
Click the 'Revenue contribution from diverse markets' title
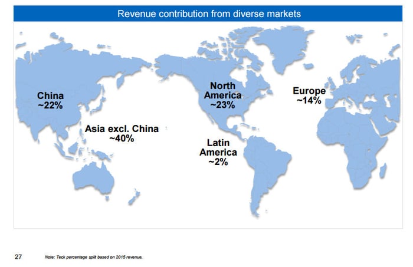point(209,14)
